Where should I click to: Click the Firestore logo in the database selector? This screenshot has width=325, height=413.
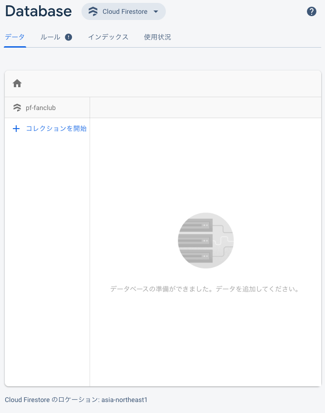coord(93,11)
